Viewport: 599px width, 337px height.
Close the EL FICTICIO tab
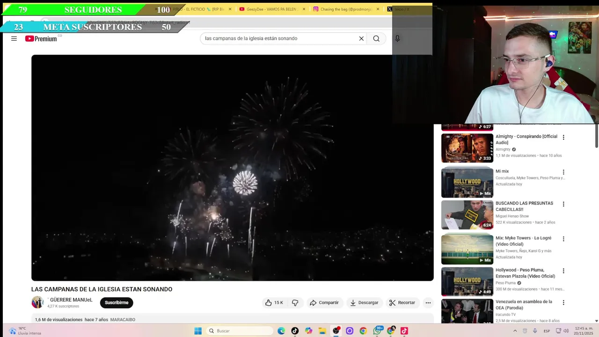[x=230, y=9]
